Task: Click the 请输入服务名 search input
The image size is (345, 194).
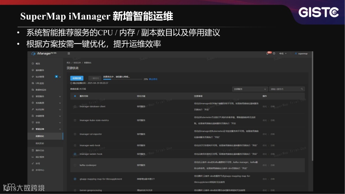Action: [x=287, y=89]
